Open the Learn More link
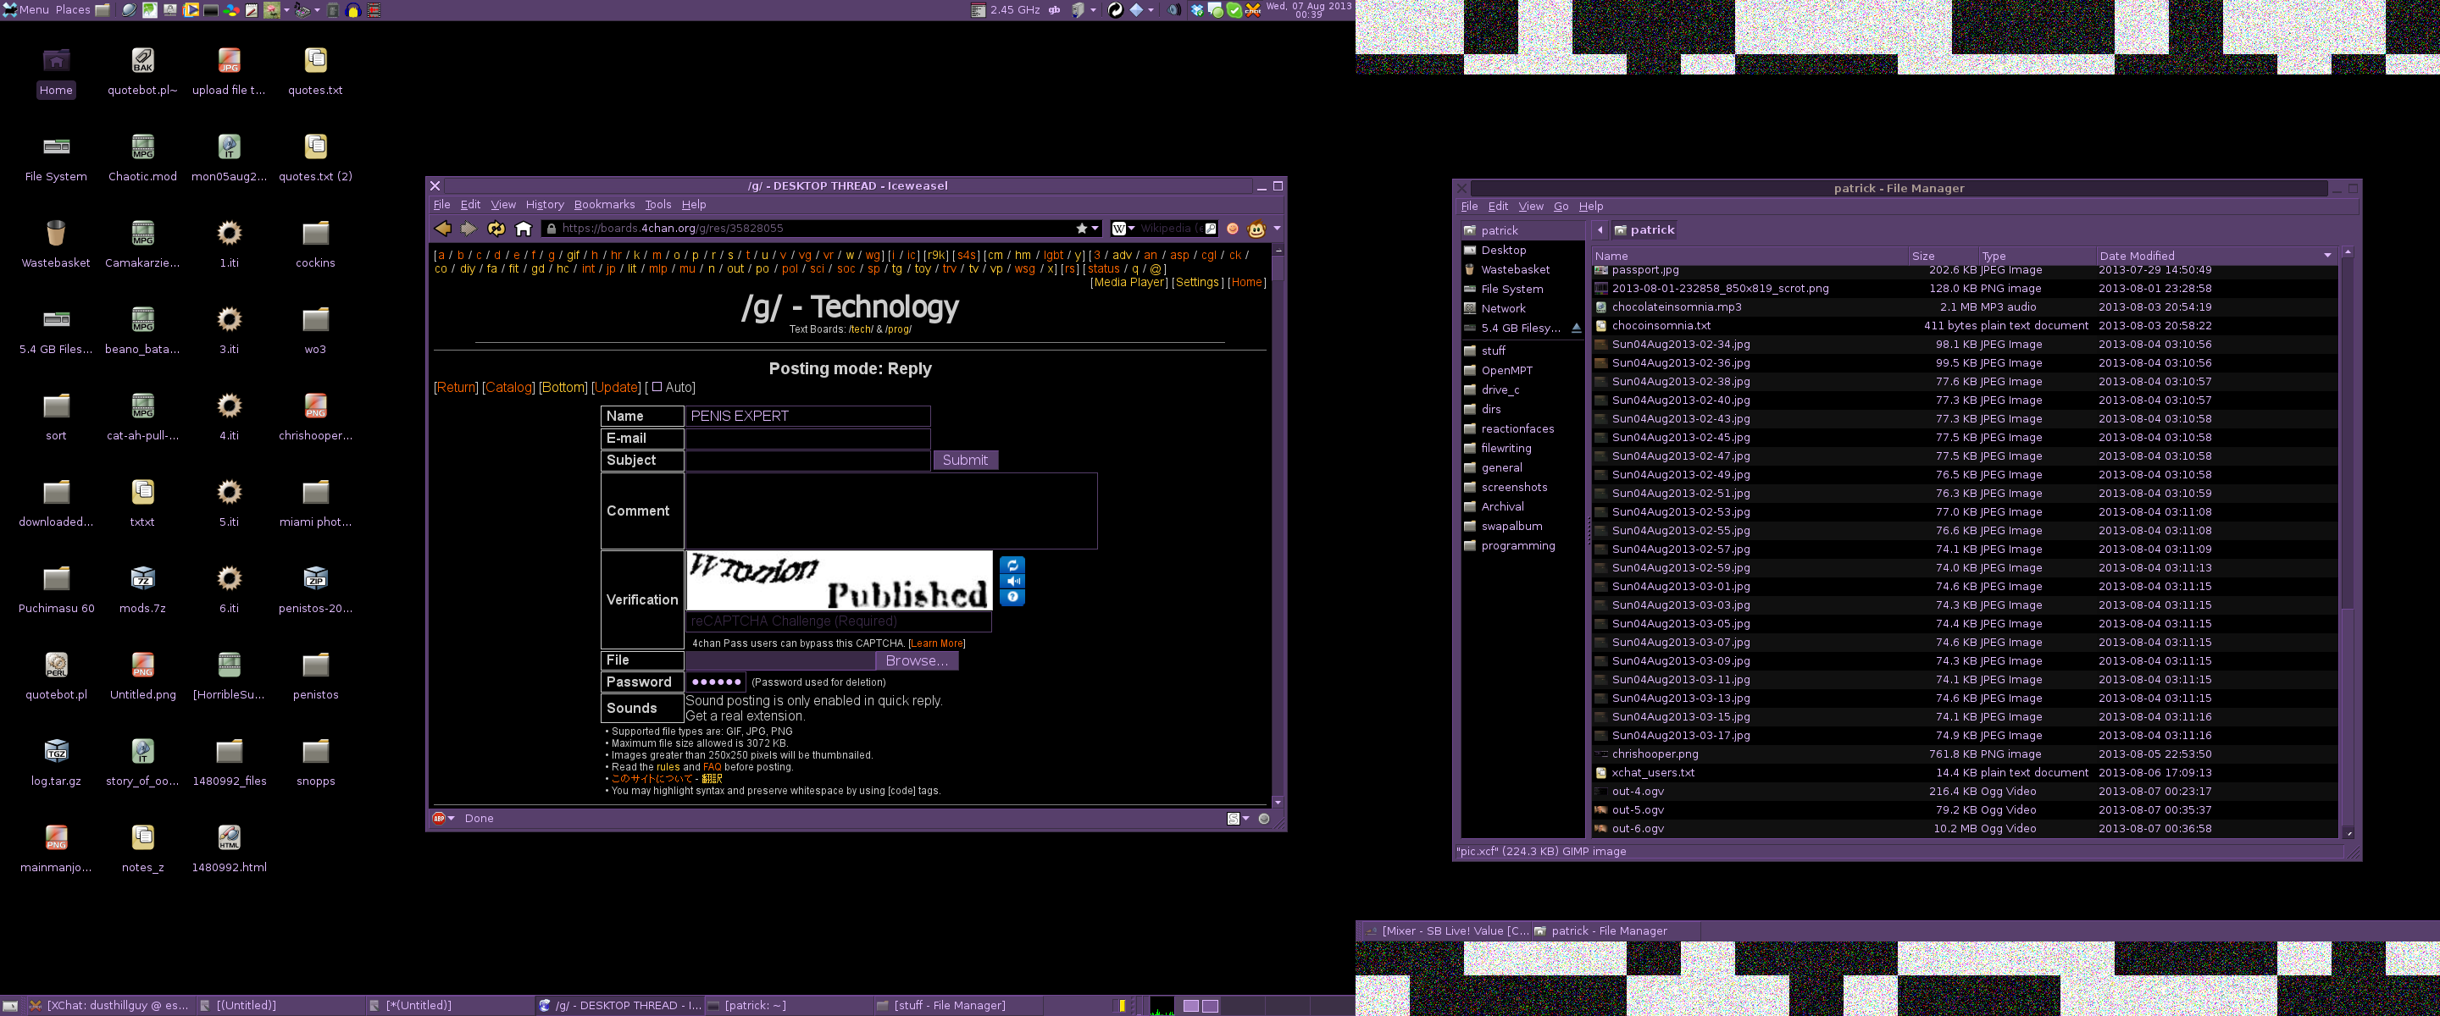 coord(937,643)
